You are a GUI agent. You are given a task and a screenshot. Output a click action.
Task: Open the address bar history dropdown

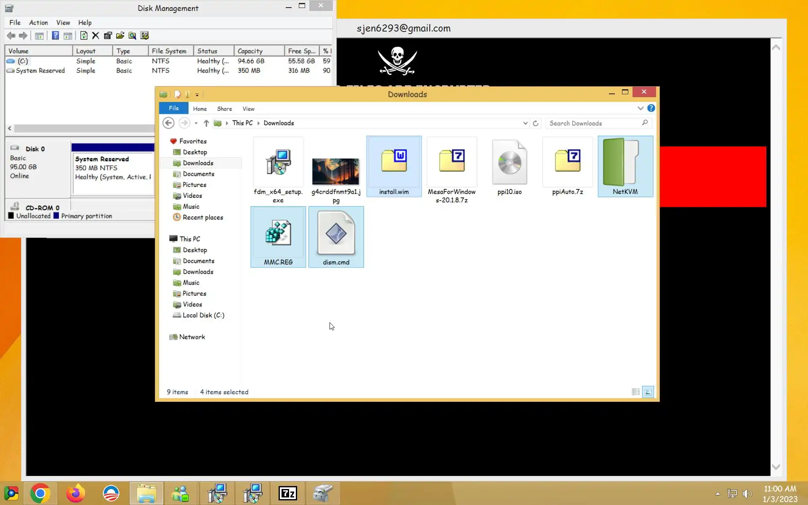525,123
